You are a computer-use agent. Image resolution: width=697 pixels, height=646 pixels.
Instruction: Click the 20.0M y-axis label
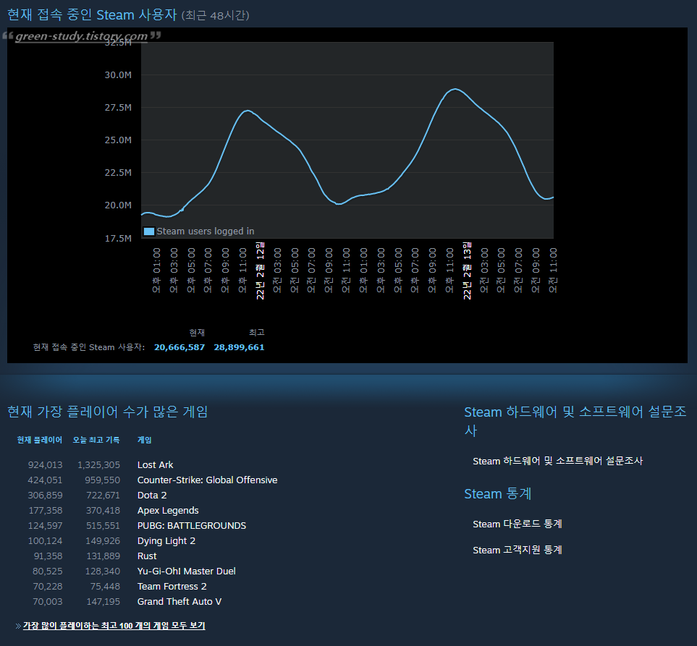(x=118, y=205)
